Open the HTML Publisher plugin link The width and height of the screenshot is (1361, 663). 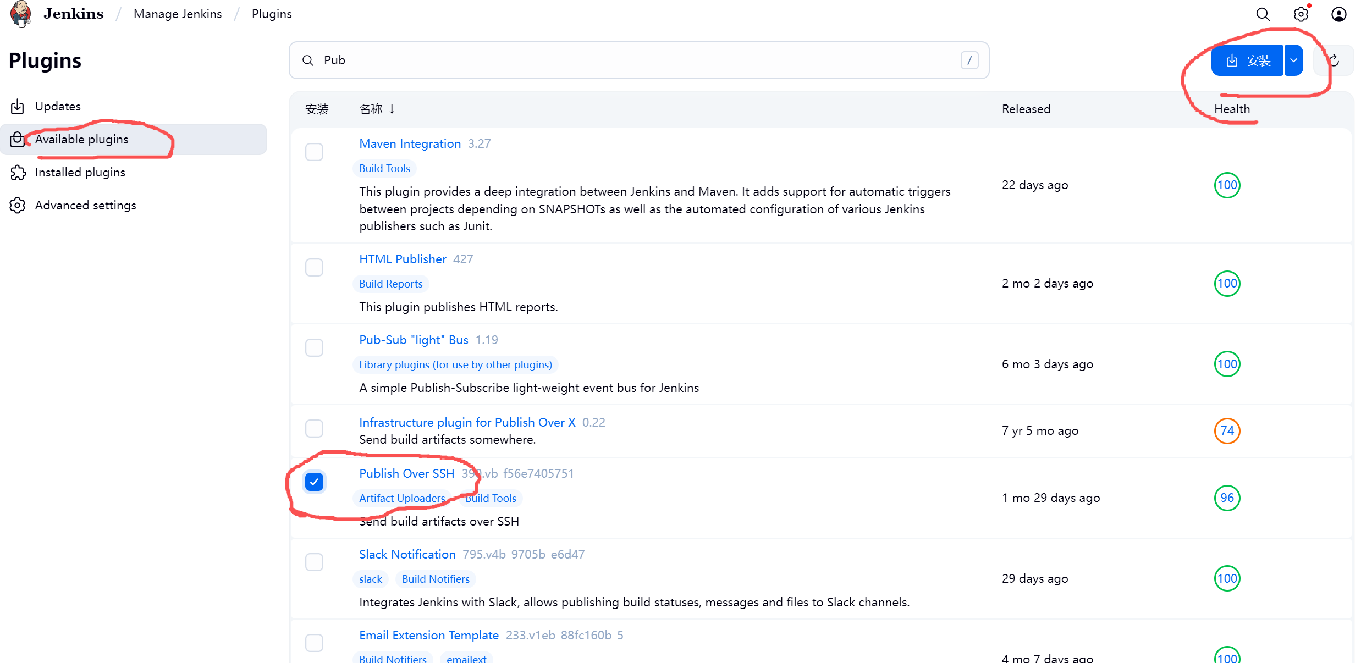point(403,259)
